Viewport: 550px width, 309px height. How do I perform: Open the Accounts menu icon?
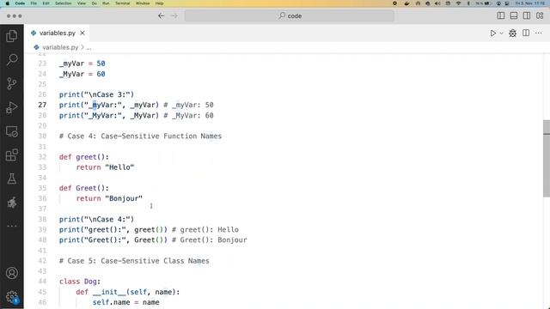pyautogui.click(x=11, y=273)
